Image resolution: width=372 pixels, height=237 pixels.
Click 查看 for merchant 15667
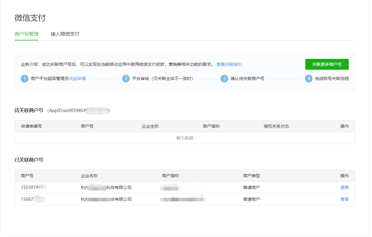point(345,199)
